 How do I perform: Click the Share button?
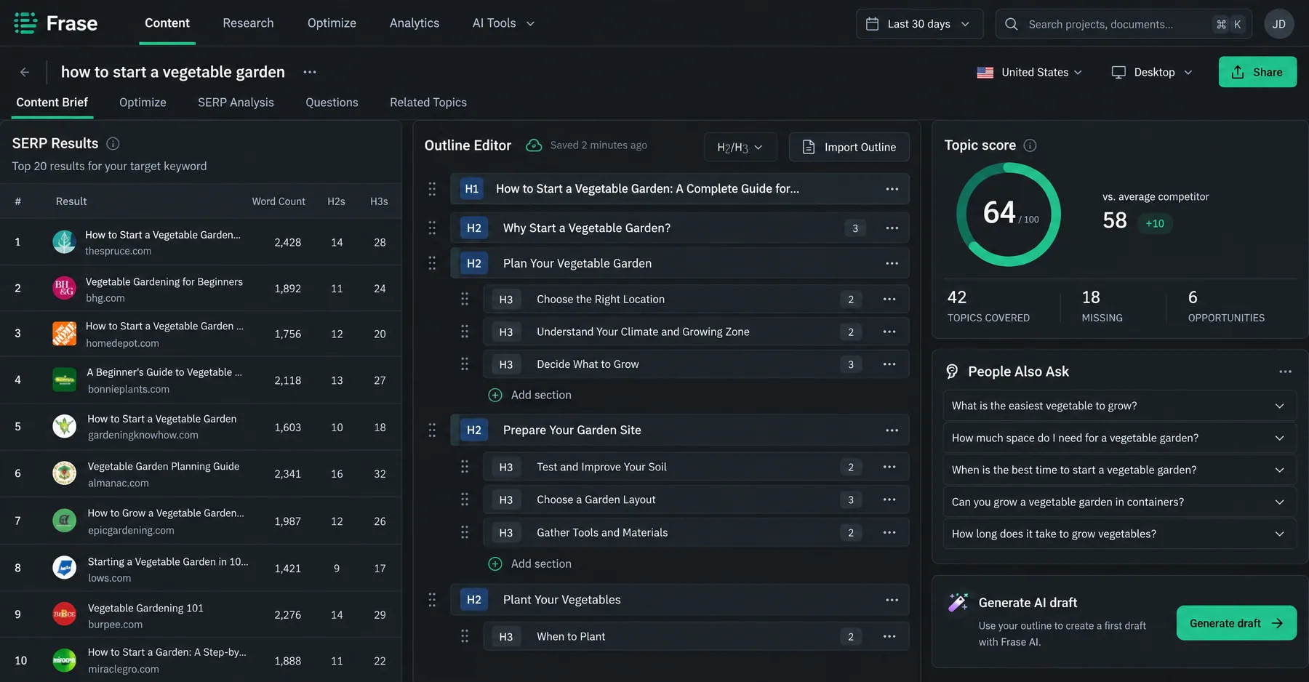tap(1257, 72)
